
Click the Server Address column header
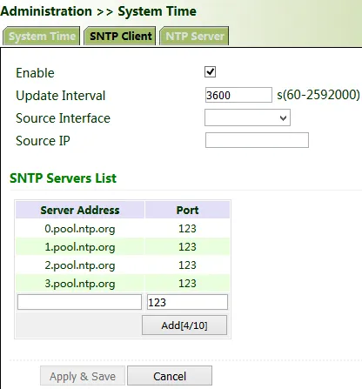click(80, 210)
